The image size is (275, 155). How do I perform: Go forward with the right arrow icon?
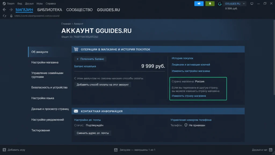click(x=11, y=10)
